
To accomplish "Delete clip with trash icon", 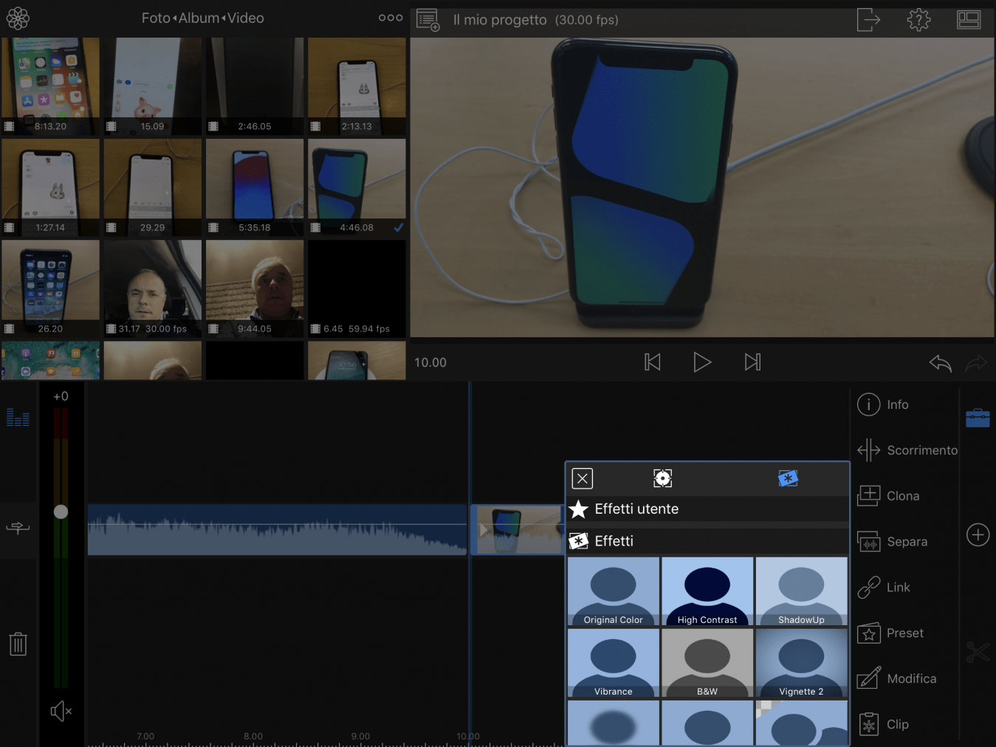I will [x=18, y=644].
